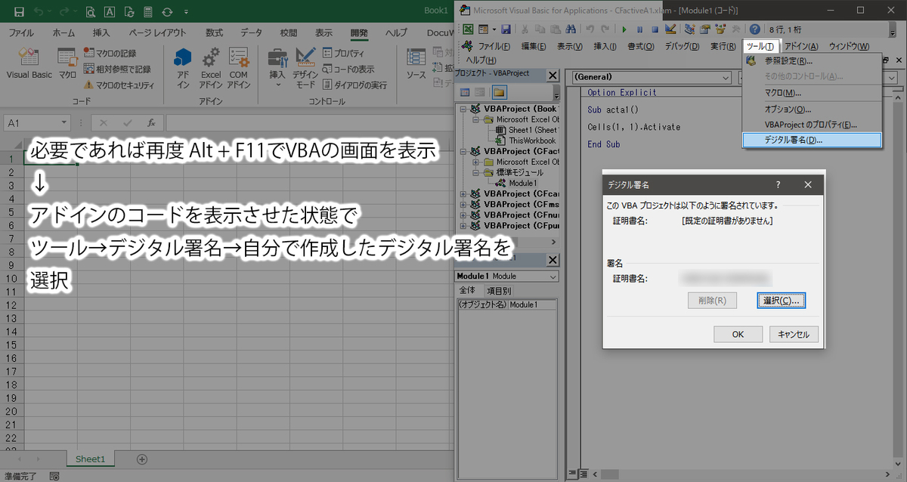Screen dimensions: 907x482
Task: Open the quick access toolbar customize arrow
Action: pos(185,12)
